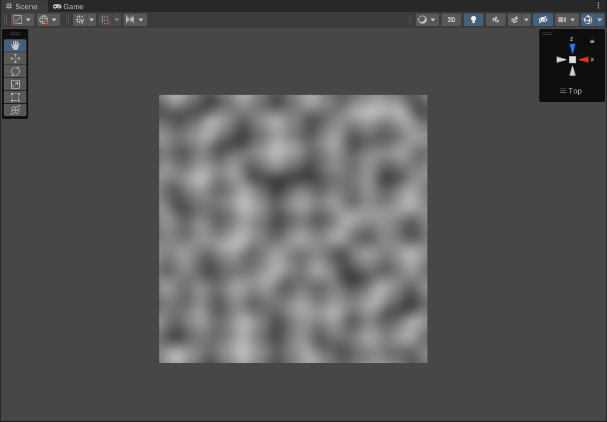Viewport: 607px width, 422px height.
Task: Select the Rect transform tool
Action: click(x=15, y=97)
